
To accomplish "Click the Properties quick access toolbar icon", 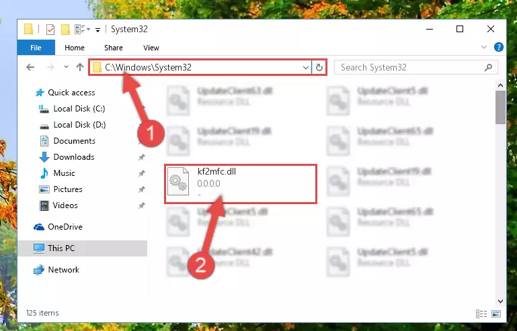I will pos(50,30).
